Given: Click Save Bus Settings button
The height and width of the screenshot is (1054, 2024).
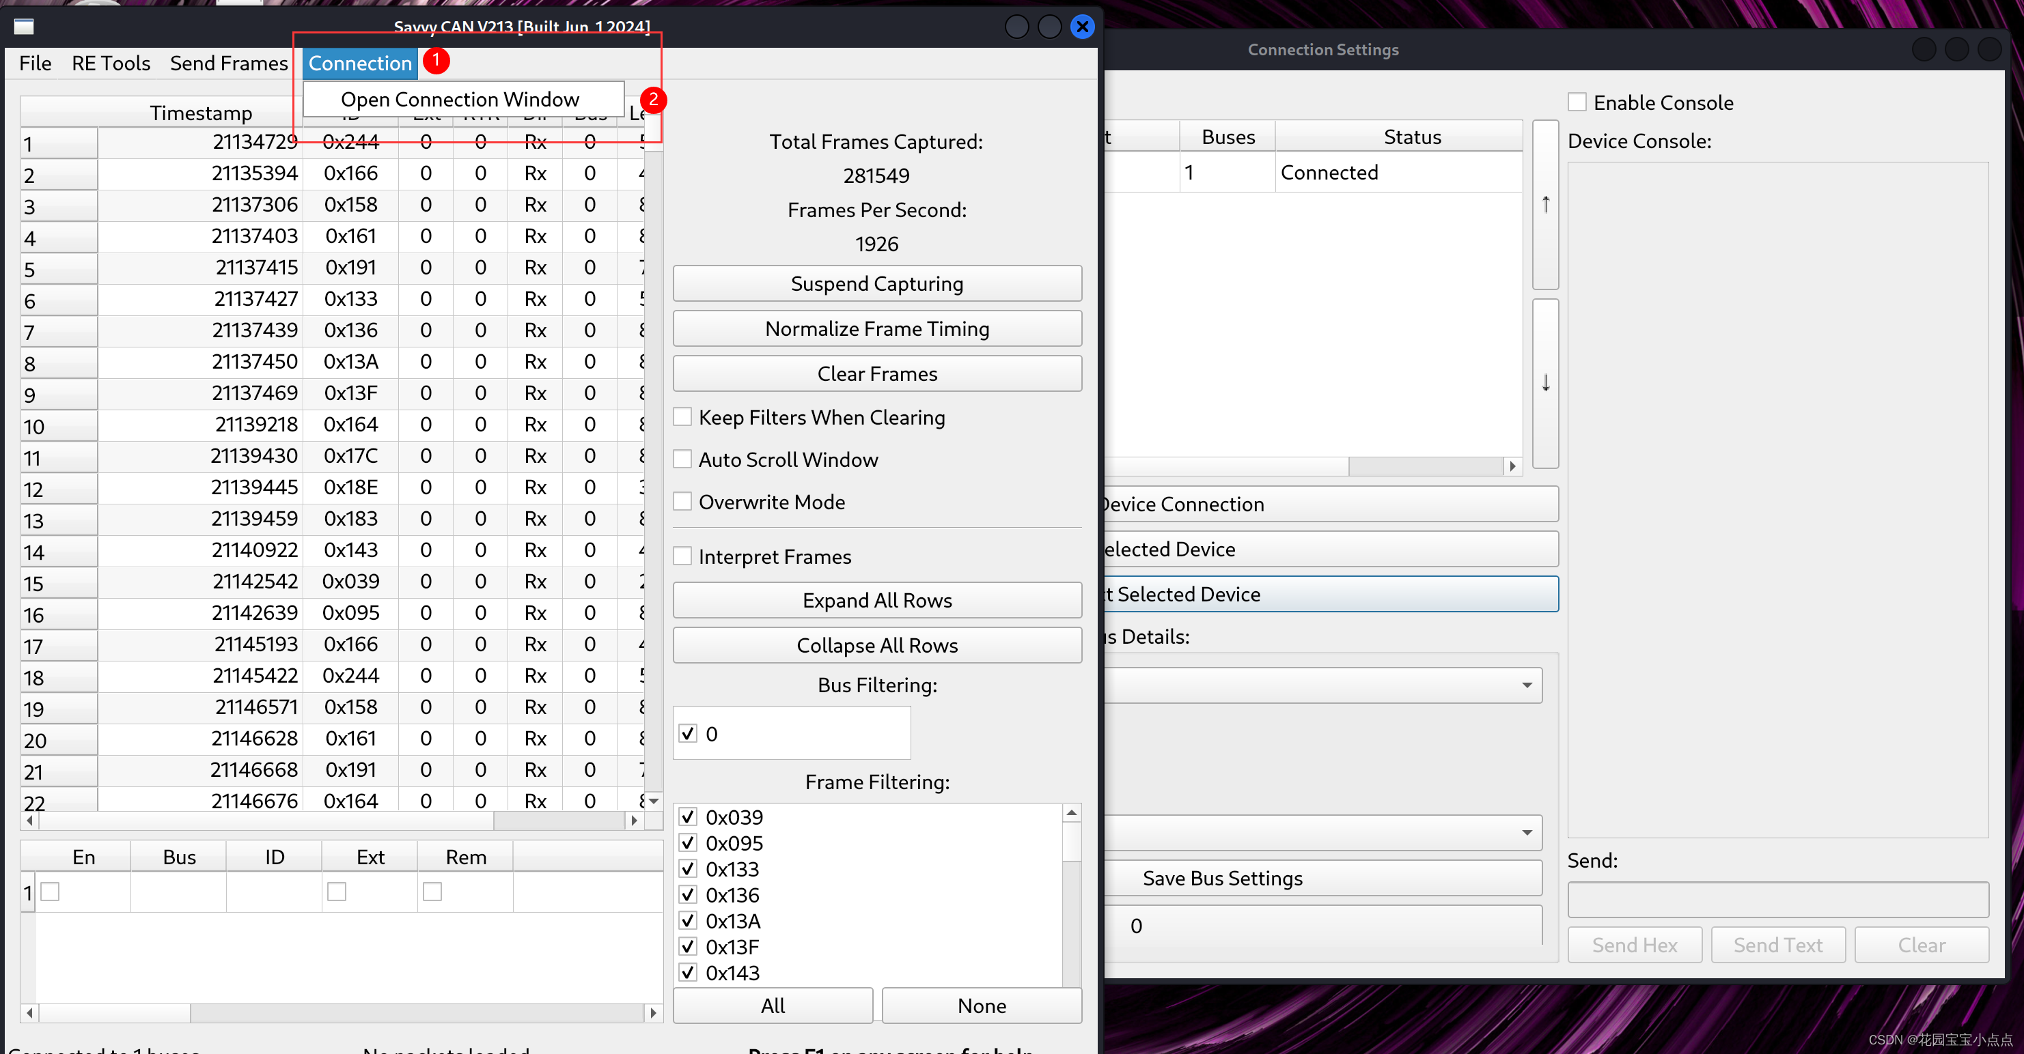Looking at the screenshot, I should pyautogui.click(x=1322, y=878).
